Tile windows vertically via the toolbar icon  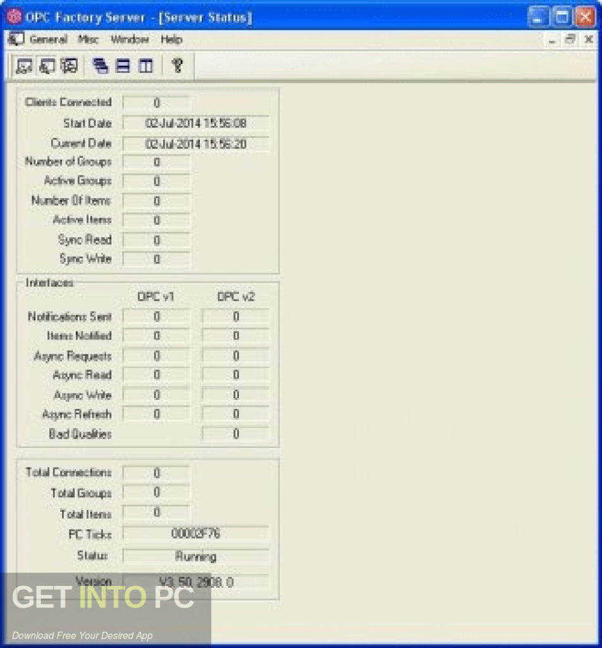(x=145, y=65)
